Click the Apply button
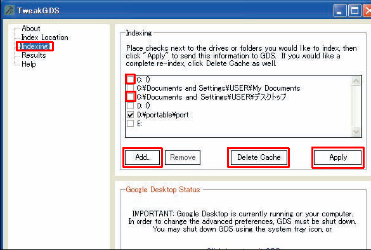The height and width of the screenshot is (250, 371). pos(338,157)
